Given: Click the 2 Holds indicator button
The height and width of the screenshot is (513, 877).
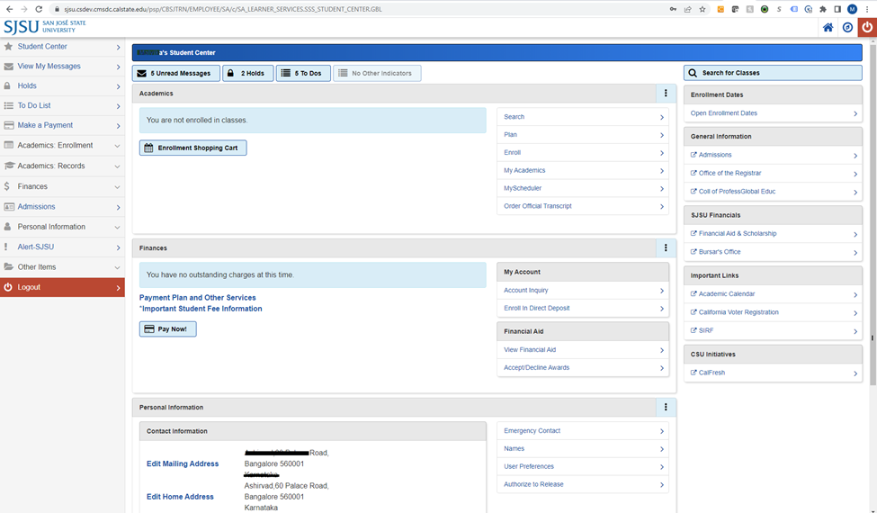Looking at the screenshot, I should (247, 73).
